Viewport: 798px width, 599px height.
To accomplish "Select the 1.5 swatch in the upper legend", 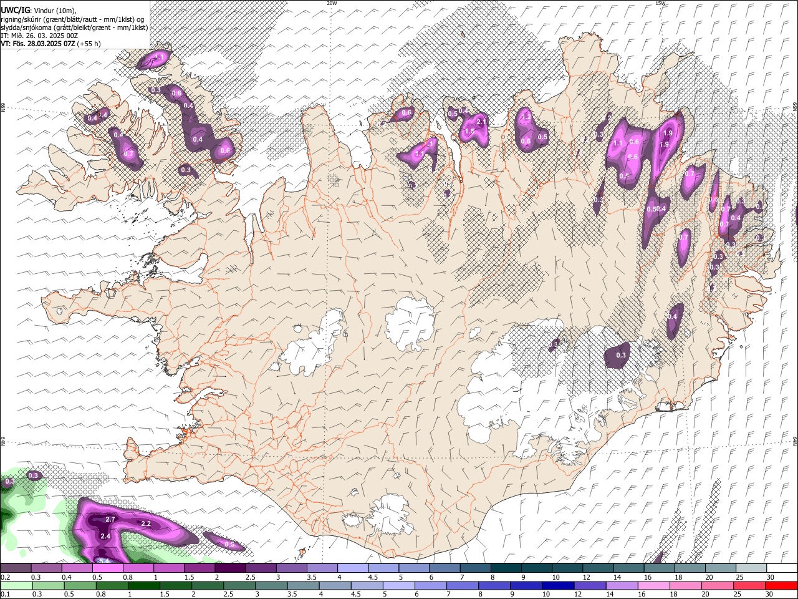I will 199,568.
